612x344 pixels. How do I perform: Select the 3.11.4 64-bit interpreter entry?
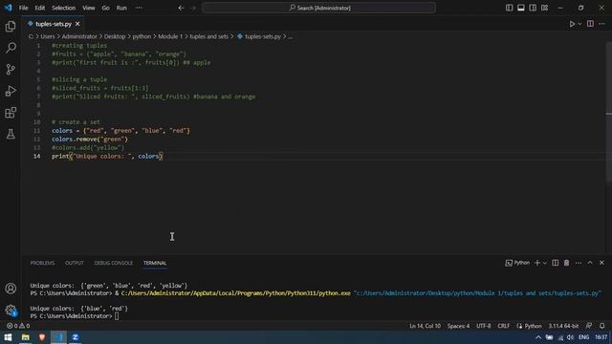(x=563, y=326)
